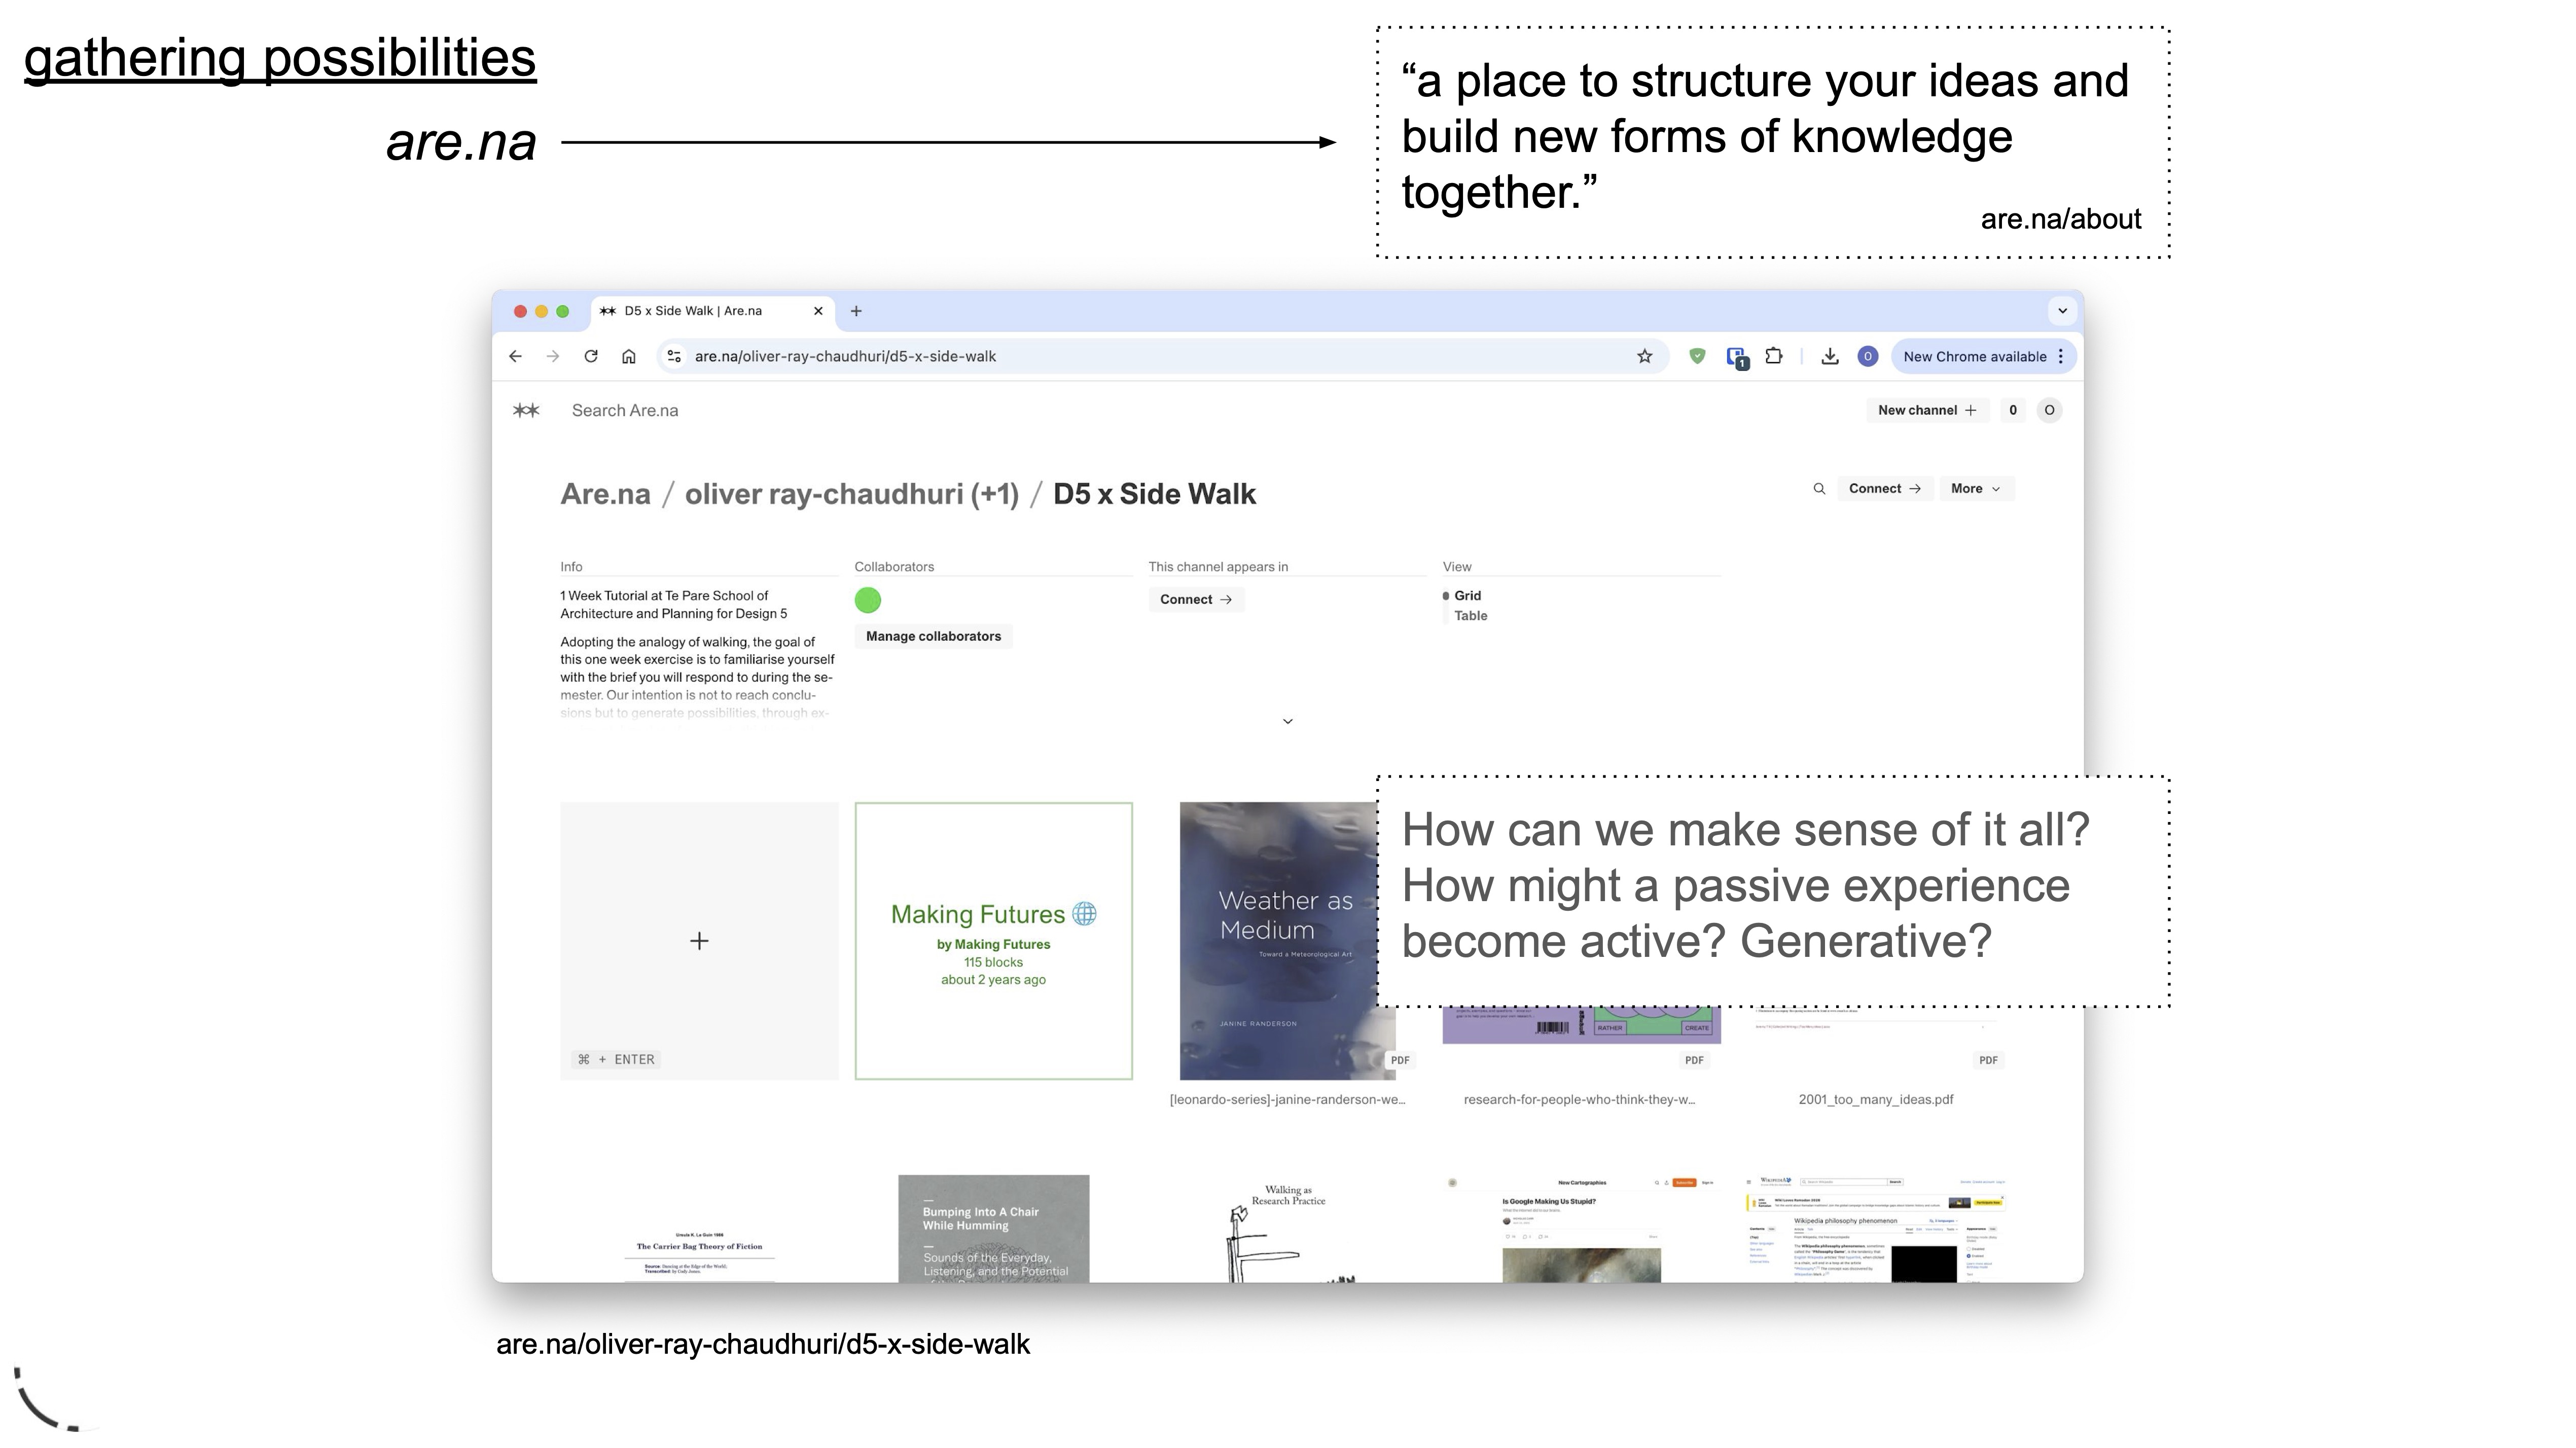The image size is (2576, 1448).
Task: Click the New channel button
Action: 1926,411
